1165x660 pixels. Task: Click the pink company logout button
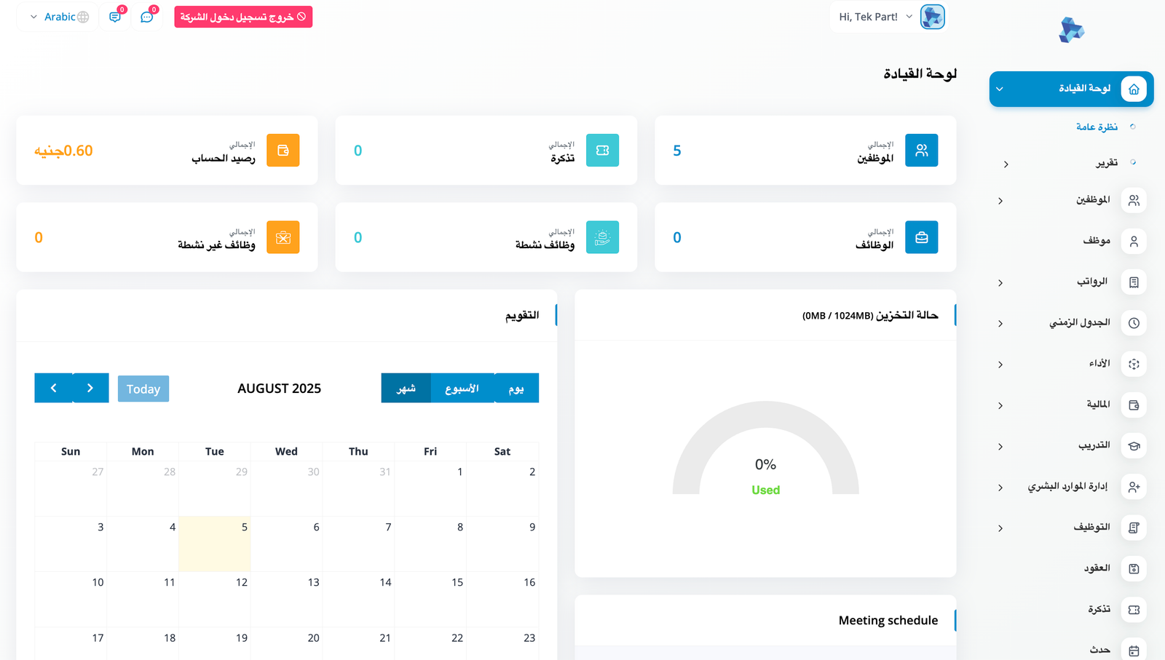[x=243, y=16]
